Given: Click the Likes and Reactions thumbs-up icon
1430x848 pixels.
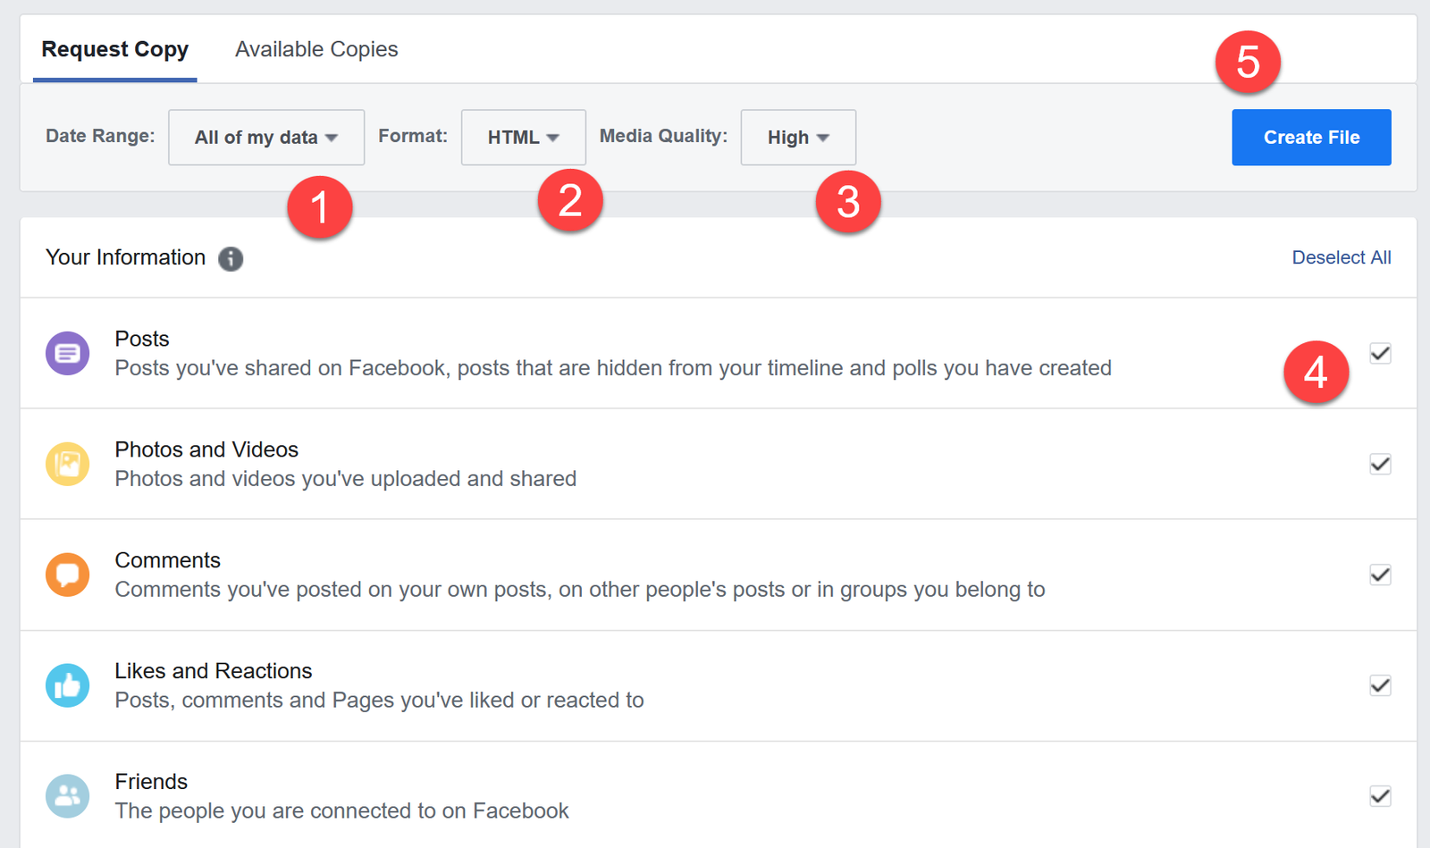Looking at the screenshot, I should 67,685.
